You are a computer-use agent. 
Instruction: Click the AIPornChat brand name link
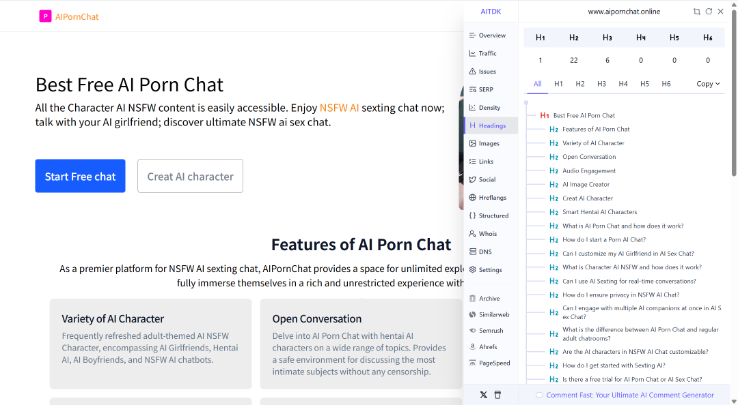point(77,16)
